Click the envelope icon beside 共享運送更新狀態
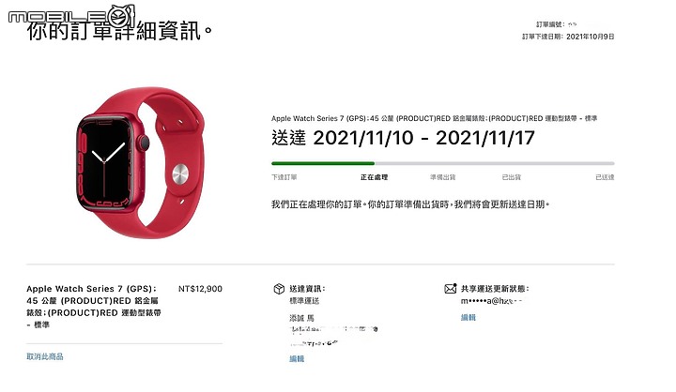Screen dimensions: 676x392 click(x=450, y=288)
